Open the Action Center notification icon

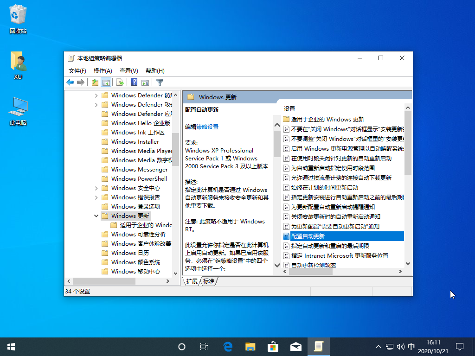click(460, 347)
